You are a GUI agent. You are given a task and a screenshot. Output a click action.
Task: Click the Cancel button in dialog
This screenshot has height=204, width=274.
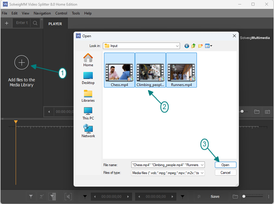tap(226, 173)
